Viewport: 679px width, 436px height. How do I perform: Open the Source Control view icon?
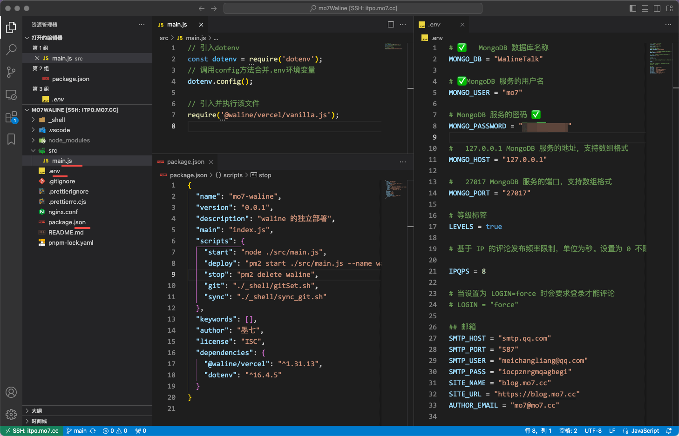coord(11,72)
